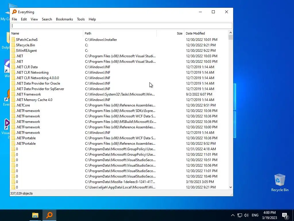
Task: Click the volume speaker tray icon
Action: click(246, 215)
